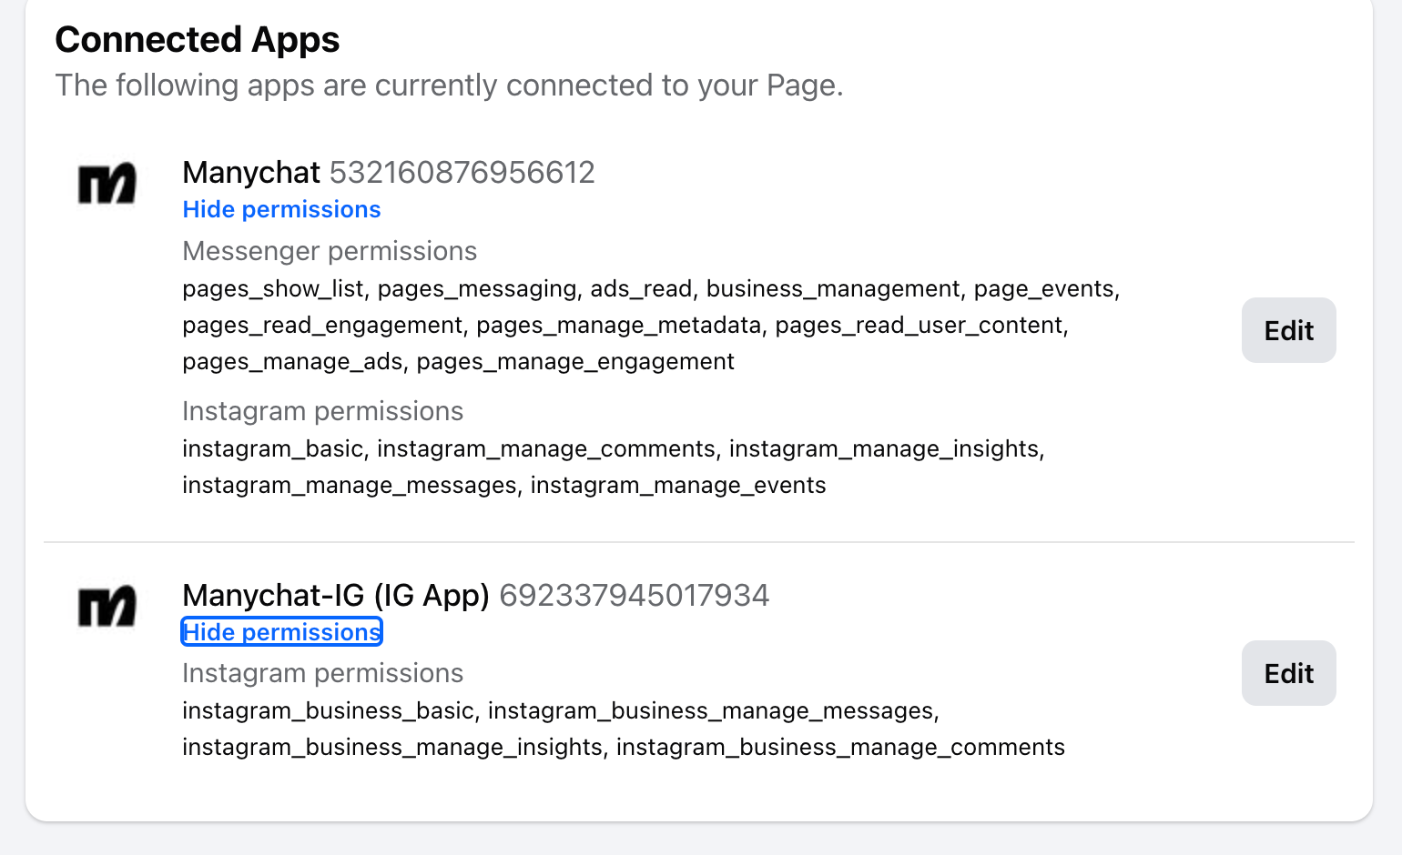1402x855 pixels.
Task: Click the pages_read_engagement permission
Action: [322, 325]
